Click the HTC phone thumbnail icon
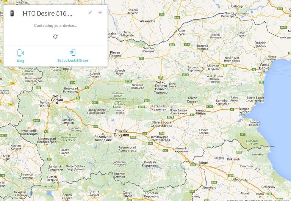 [x=12, y=13]
